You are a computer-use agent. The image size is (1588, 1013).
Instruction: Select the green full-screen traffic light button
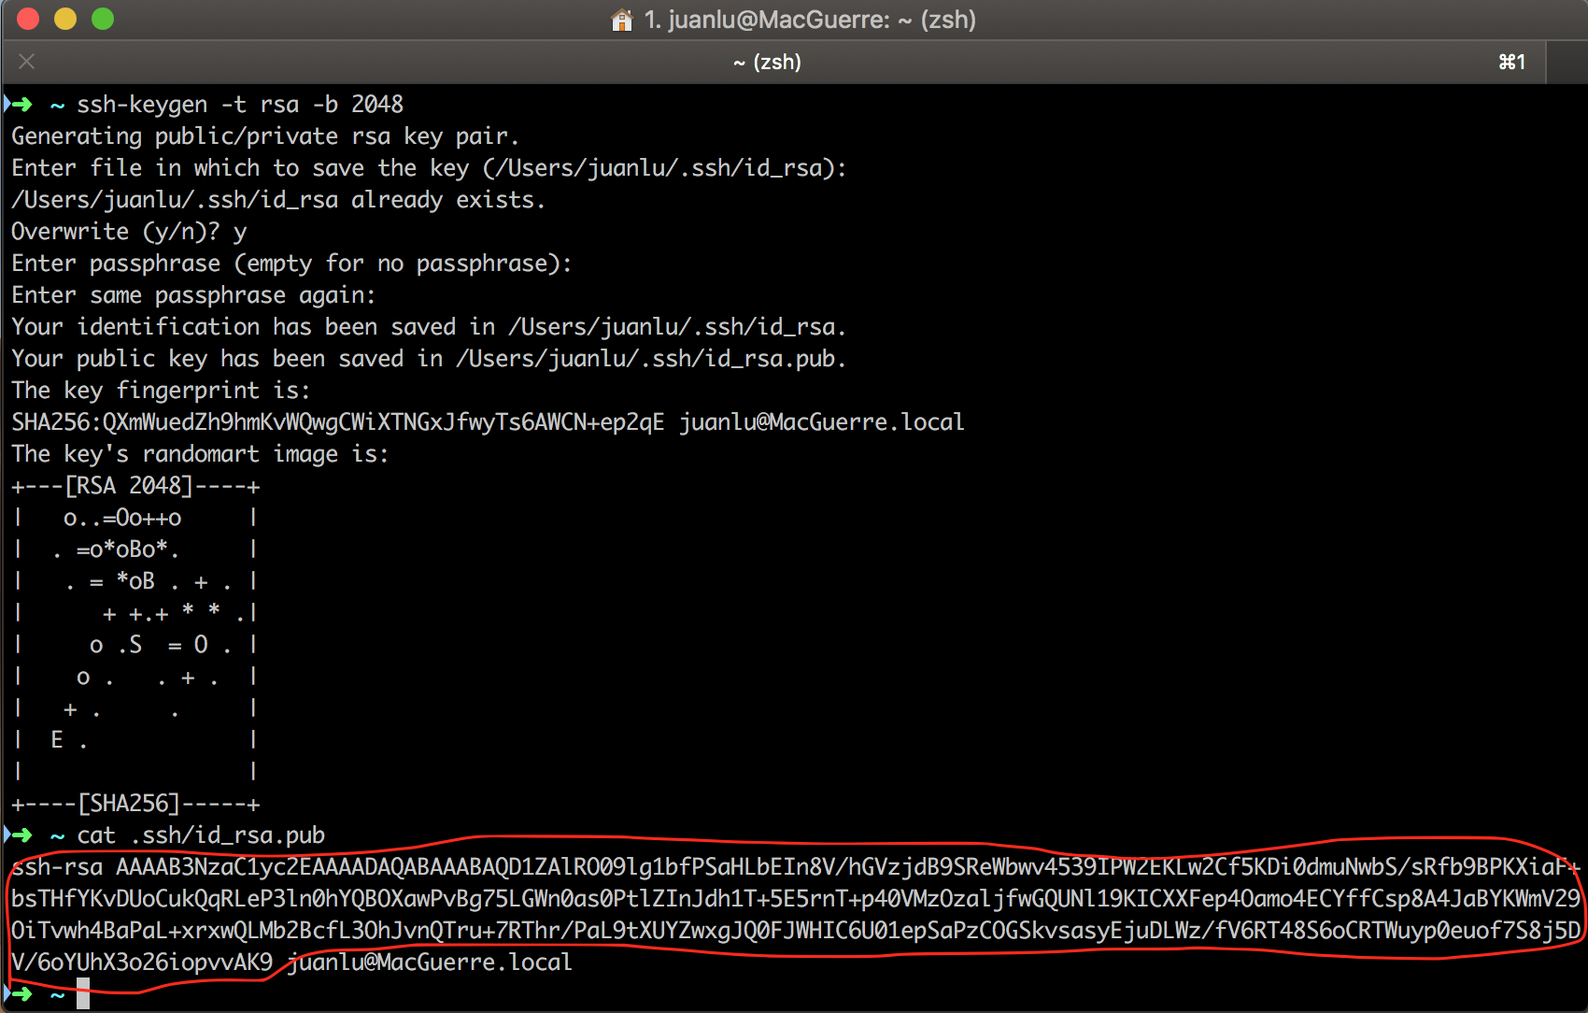click(x=103, y=18)
